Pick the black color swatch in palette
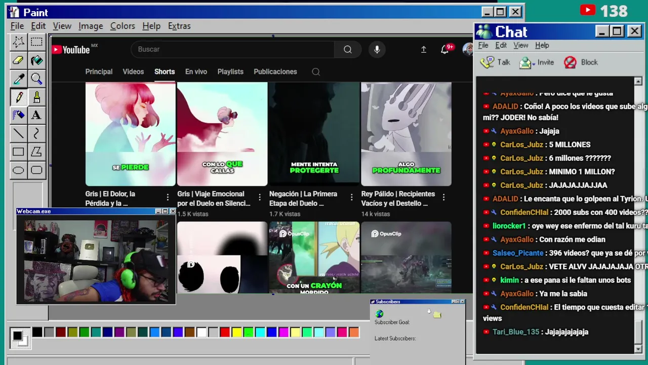Viewport: 648px width, 365px height. pyautogui.click(x=37, y=333)
